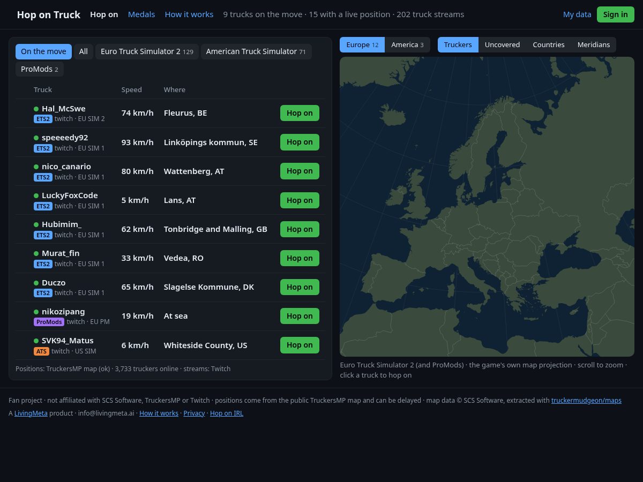
Task: Click the At sea location text
Action: tap(176, 316)
